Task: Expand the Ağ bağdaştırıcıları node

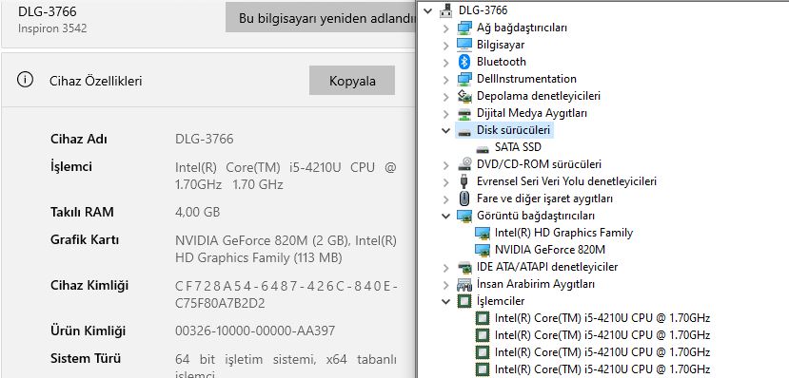Action: click(445, 28)
